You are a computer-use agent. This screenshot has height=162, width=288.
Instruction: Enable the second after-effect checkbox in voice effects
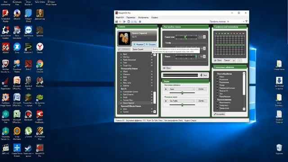pos(217,79)
